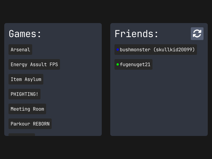Pick Parkour REBORN from the games list

point(30,124)
